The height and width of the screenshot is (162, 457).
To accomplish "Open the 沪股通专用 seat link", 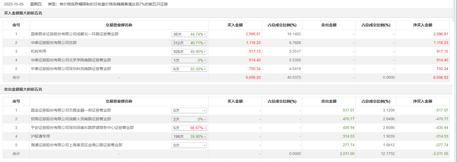I will click(x=40, y=136).
